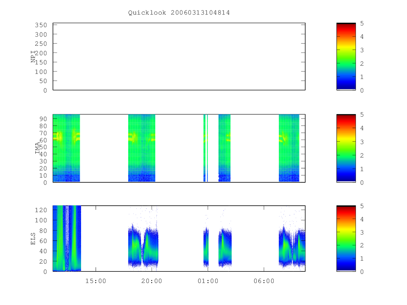Click the 01:00 time tick label
Viewport: 407px width, 305px height.
click(x=208, y=281)
